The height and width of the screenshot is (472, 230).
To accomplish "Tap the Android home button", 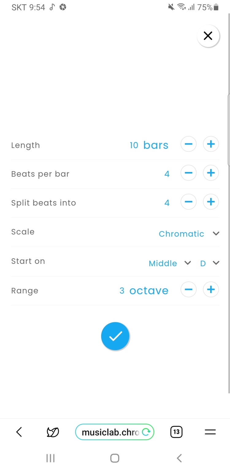I will point(115,458).
